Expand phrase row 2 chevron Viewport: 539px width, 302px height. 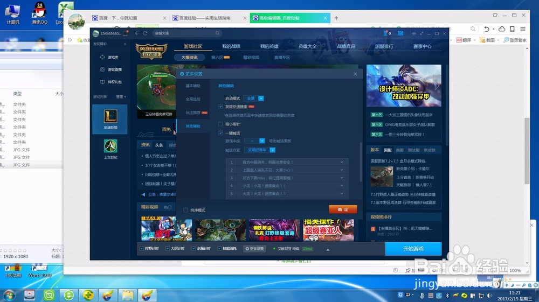(x=342, y=170)
